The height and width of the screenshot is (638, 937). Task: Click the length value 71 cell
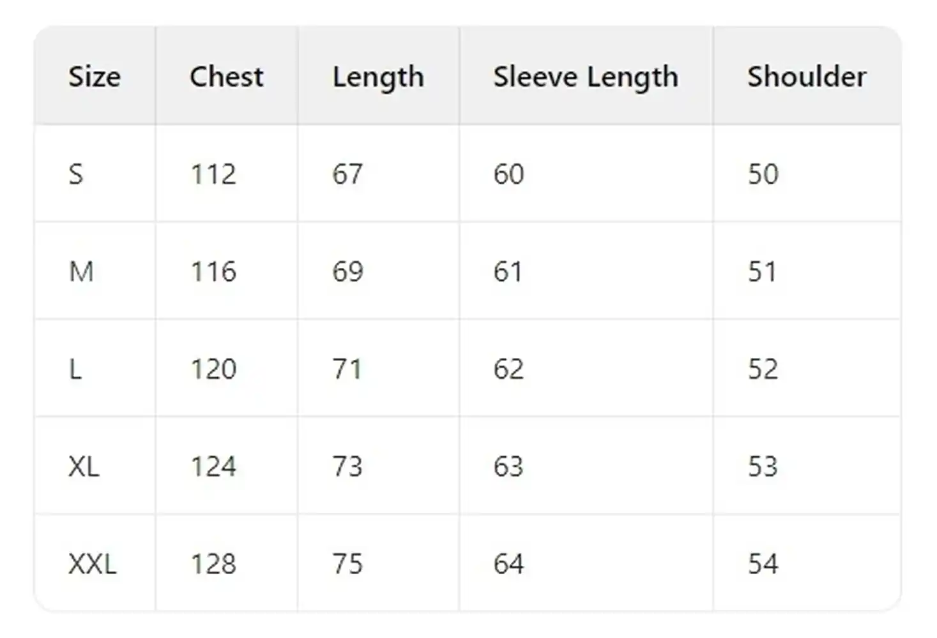click(347, 369)
